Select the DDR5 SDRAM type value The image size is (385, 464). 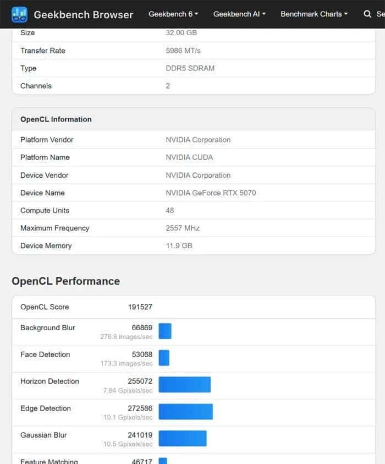pos(190,68)
